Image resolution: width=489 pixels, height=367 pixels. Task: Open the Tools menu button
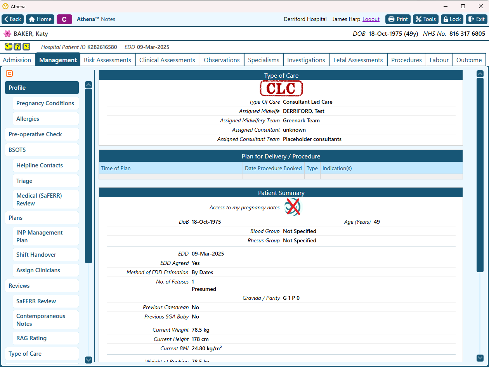click(426, 19)
